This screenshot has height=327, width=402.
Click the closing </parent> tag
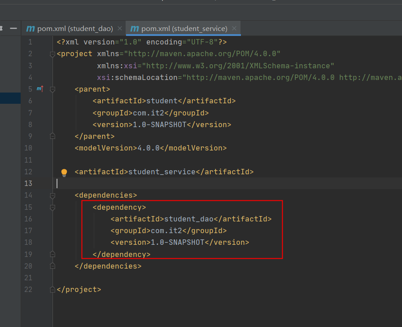(95, 136)
